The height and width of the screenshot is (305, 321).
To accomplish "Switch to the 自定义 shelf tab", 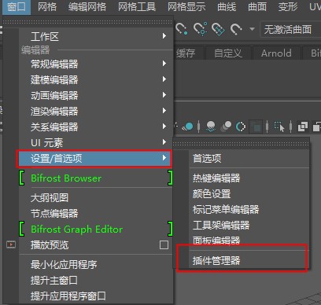I will click(x=227, y=53).
